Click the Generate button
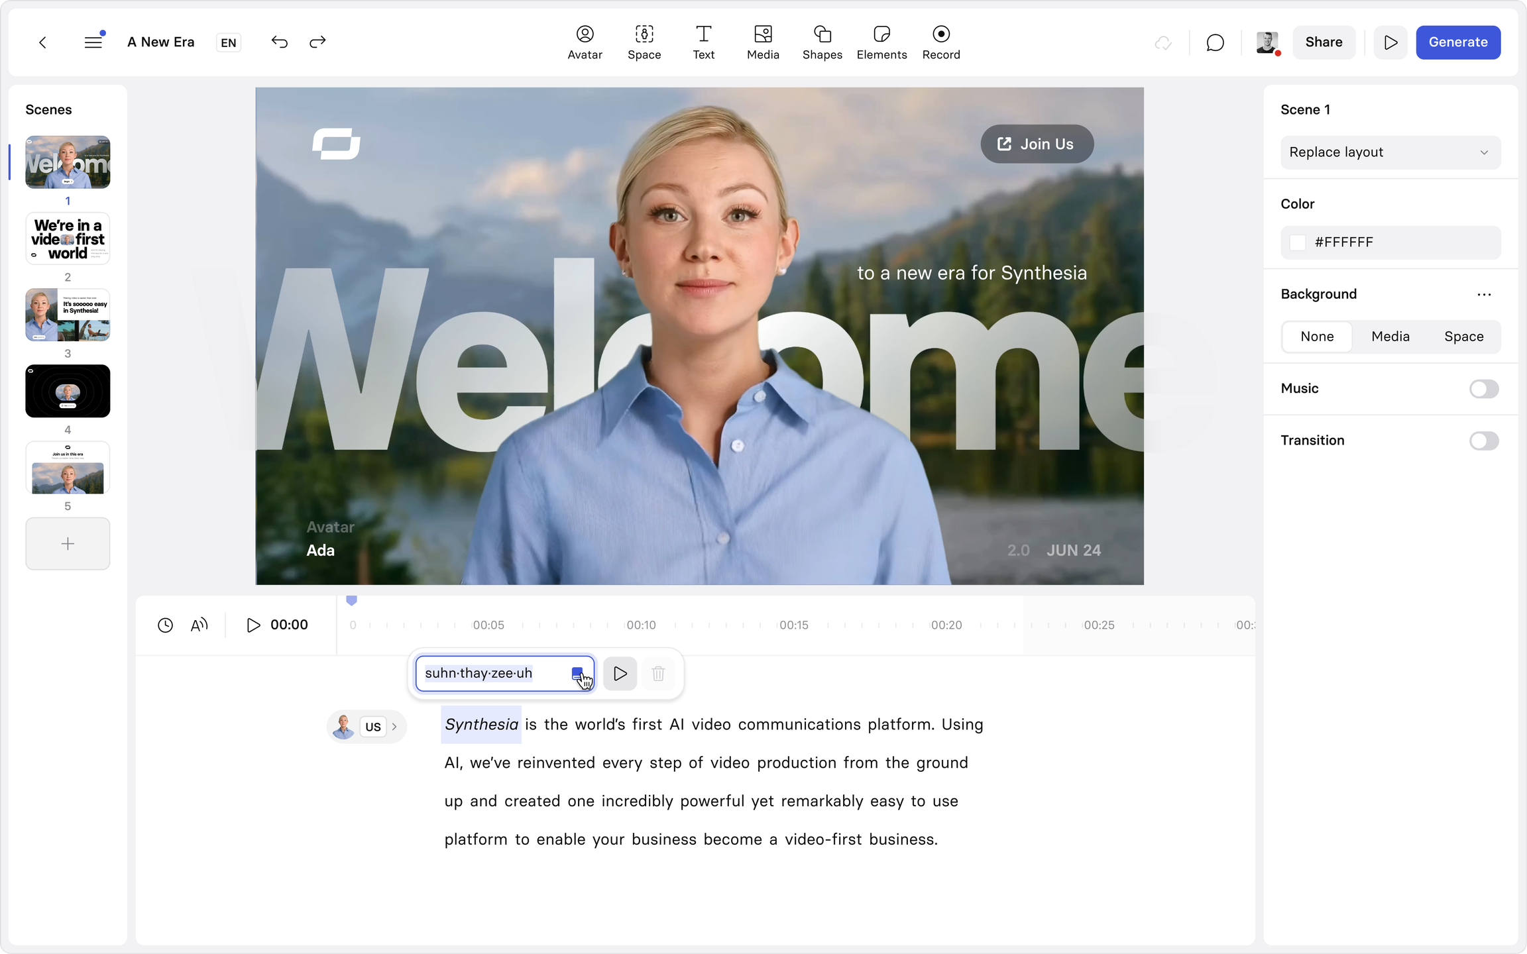The width and height of the screenshot is (1527, 954). pos(1457,42)
